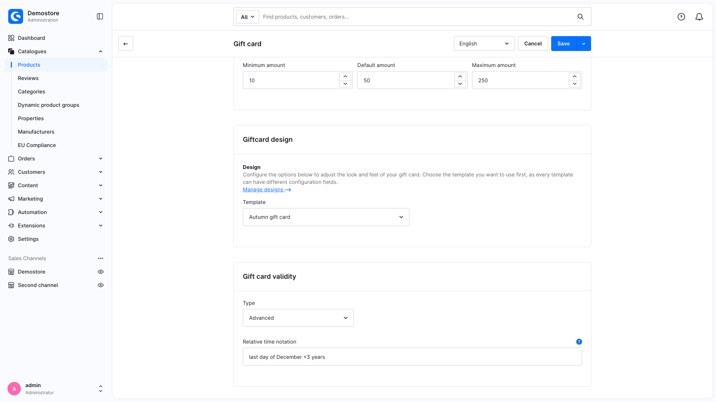716x402 pixels.
Task: Open the English language dropdown
Action: click(x=484, y=44)
